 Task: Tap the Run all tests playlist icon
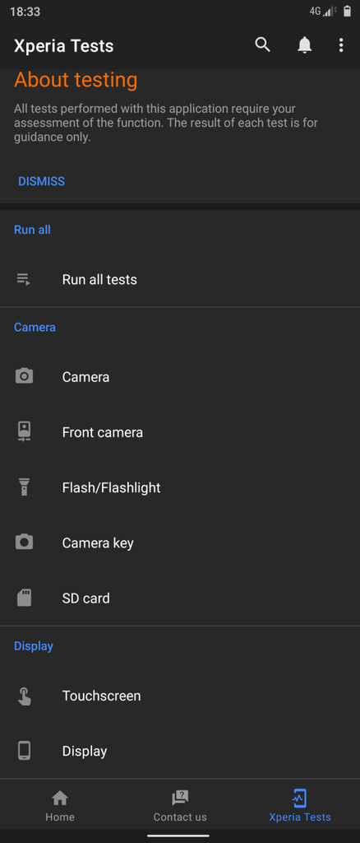(x=24, y=279)
